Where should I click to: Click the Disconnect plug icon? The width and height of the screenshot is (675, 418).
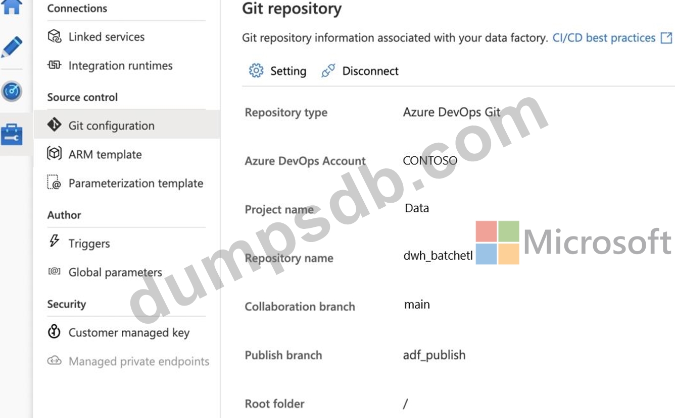328,71
